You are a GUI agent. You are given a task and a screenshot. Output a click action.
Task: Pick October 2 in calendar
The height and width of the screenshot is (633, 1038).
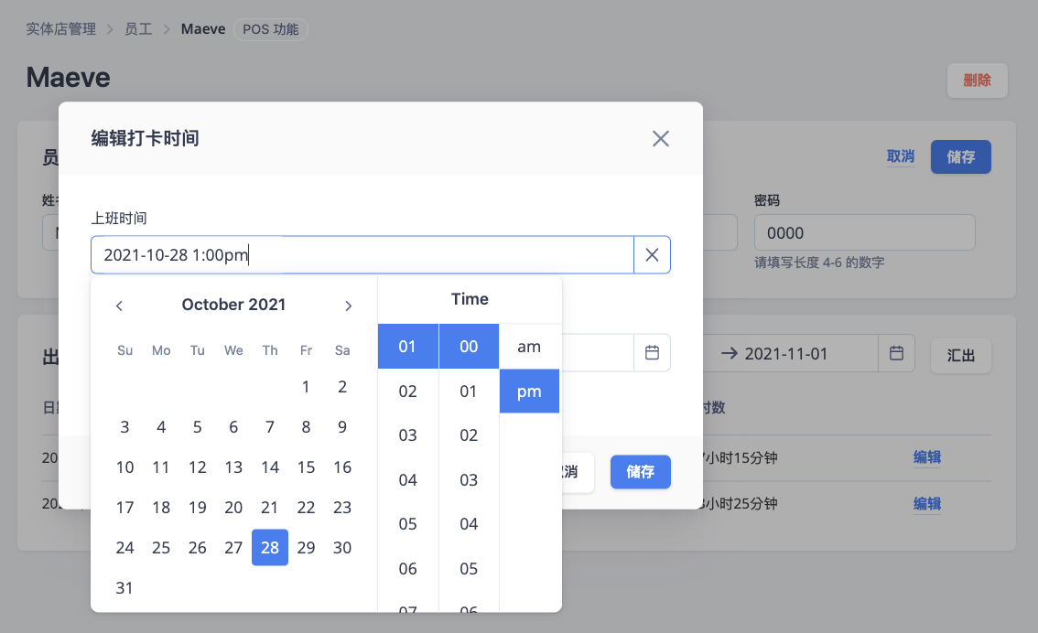tap(342, 386)
